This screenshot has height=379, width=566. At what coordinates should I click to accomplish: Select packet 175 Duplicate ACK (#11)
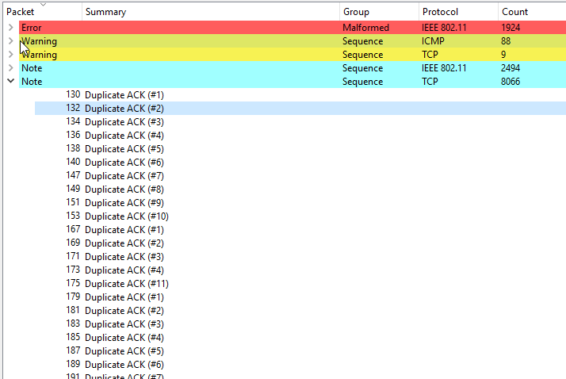pos(126,283)
